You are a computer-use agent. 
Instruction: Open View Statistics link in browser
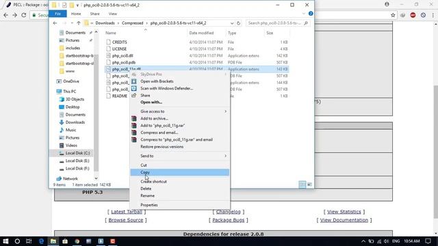point(344,212)
